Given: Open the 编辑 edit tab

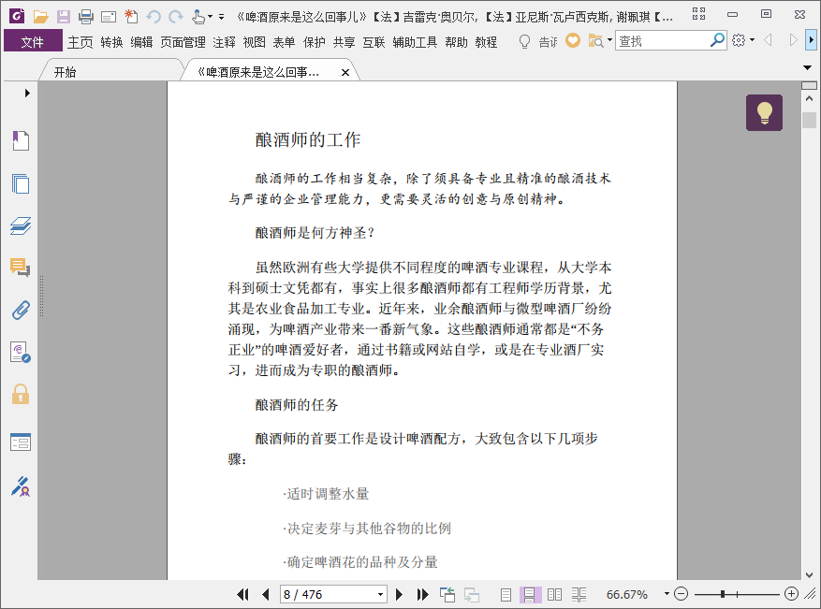Looking at the screenshot, I should (141, 42).
